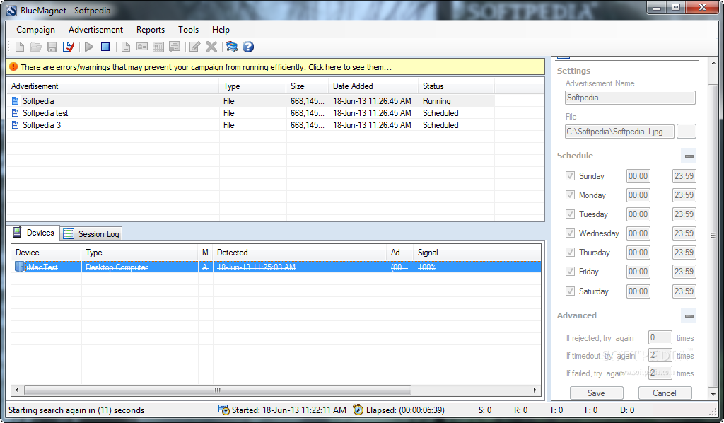
Task: Click the Saturday end time 23:59 field
Action: coord(684,291)
